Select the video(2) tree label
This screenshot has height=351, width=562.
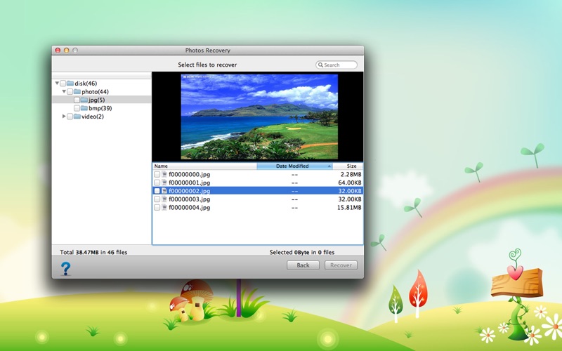tap(93, 117)
